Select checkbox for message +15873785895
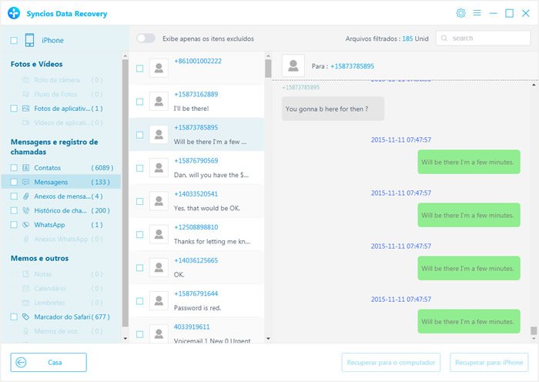 140,135
